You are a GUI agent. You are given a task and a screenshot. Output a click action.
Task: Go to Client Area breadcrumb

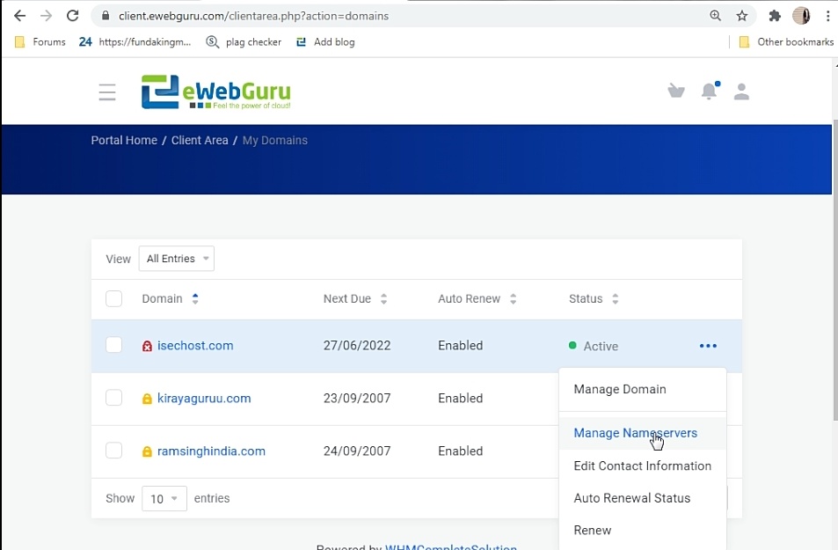coord(200,140)
